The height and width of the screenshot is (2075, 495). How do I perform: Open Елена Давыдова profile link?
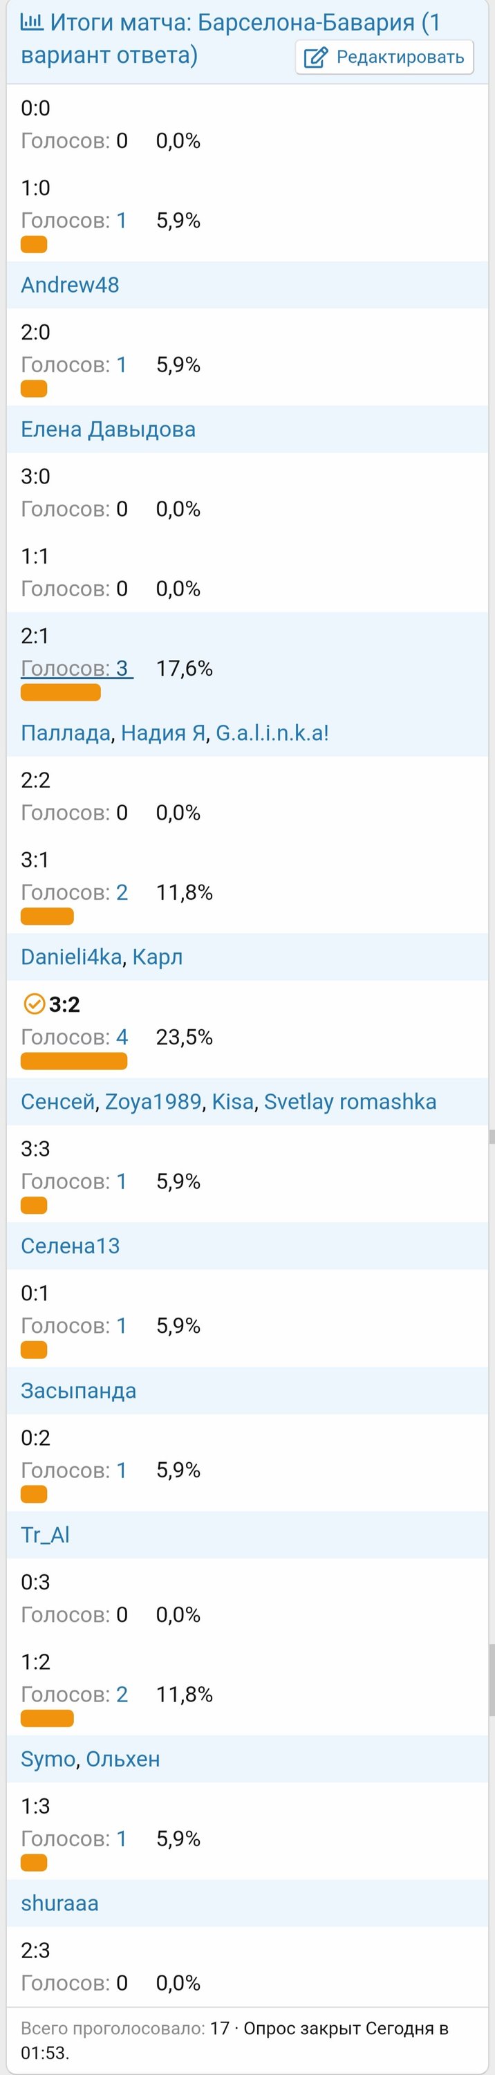[108, 429]
